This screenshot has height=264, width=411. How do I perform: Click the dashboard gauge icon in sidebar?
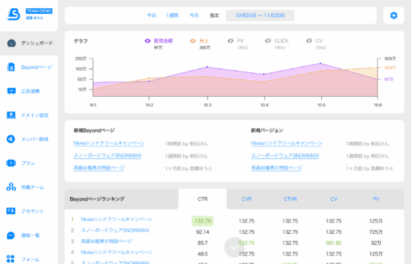coord(11,43)
